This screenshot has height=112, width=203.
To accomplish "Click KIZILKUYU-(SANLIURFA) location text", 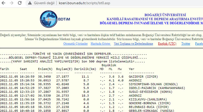I will point(148,100).
